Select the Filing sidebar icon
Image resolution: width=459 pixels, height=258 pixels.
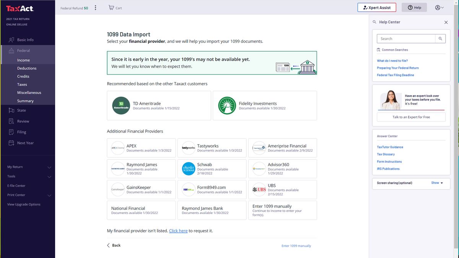11,132
